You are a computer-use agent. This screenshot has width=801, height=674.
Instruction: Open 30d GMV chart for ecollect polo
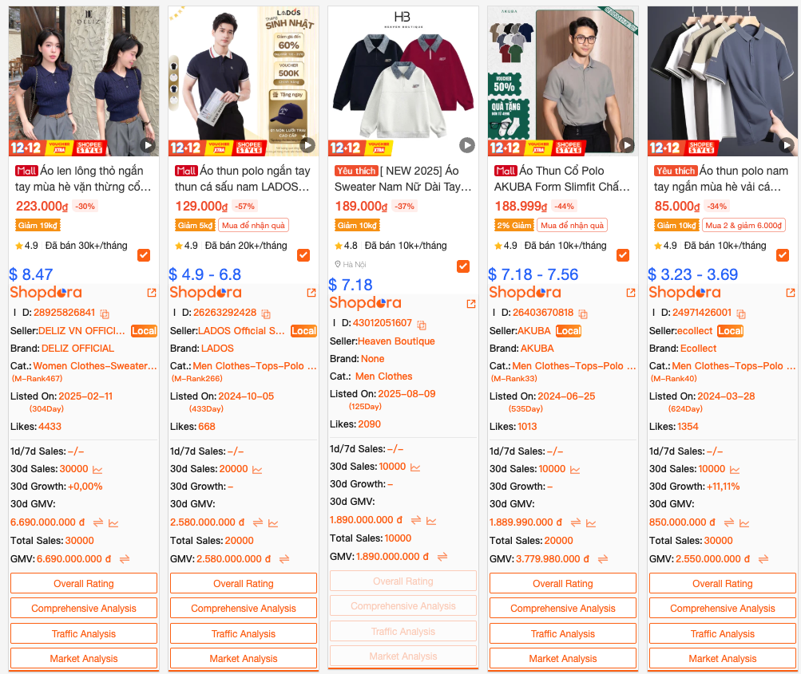pyautogui.click(x=744, y=523)
